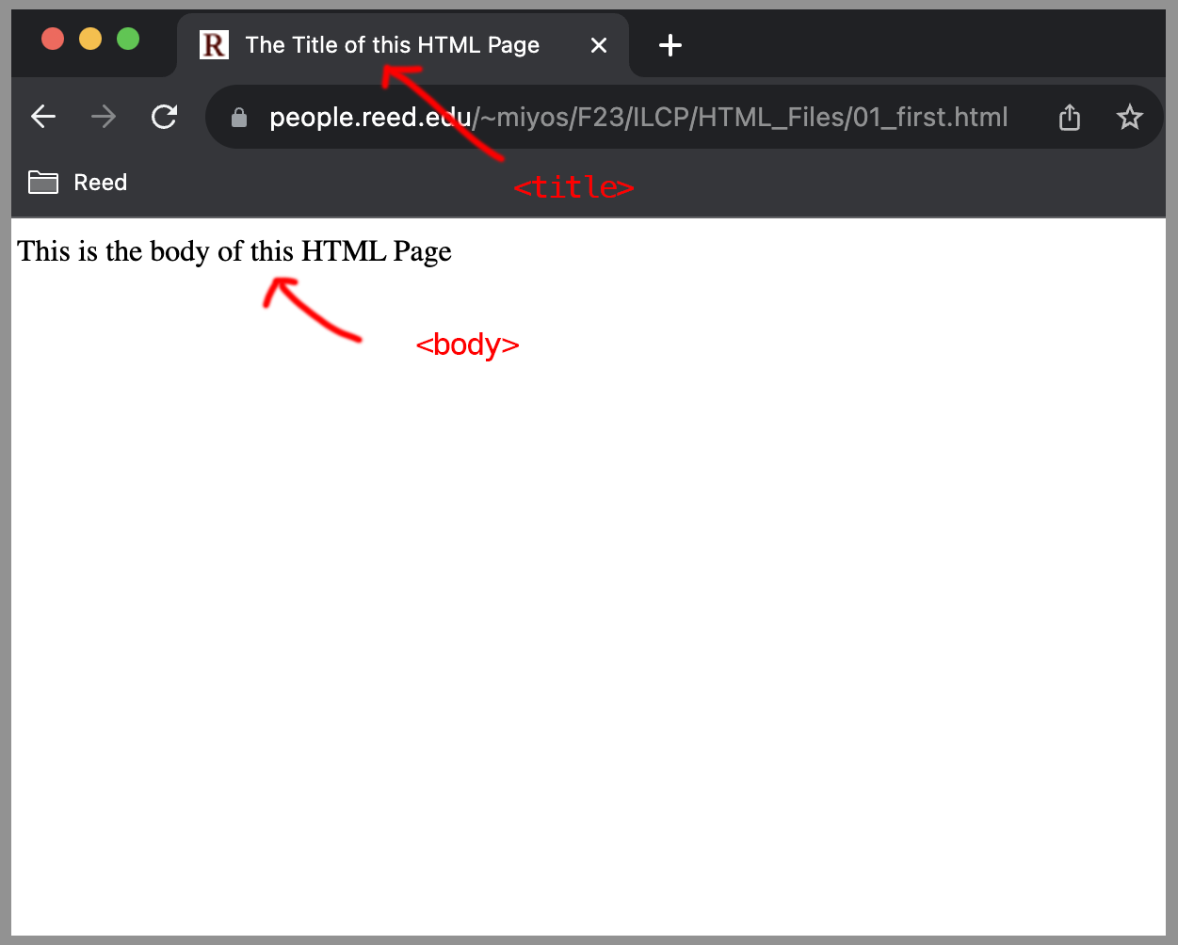View site info via the lock icon
The width and height of the screenshot is (1178, 945).
coord(239,118)
